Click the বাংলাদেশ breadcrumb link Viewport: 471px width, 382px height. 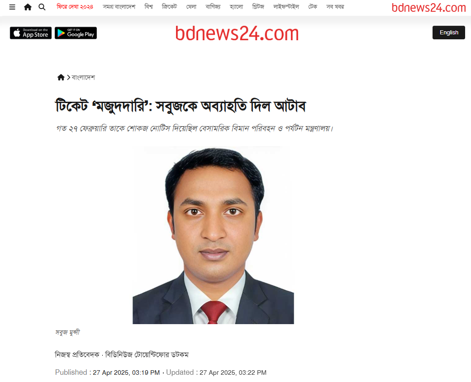pos(83,77)
